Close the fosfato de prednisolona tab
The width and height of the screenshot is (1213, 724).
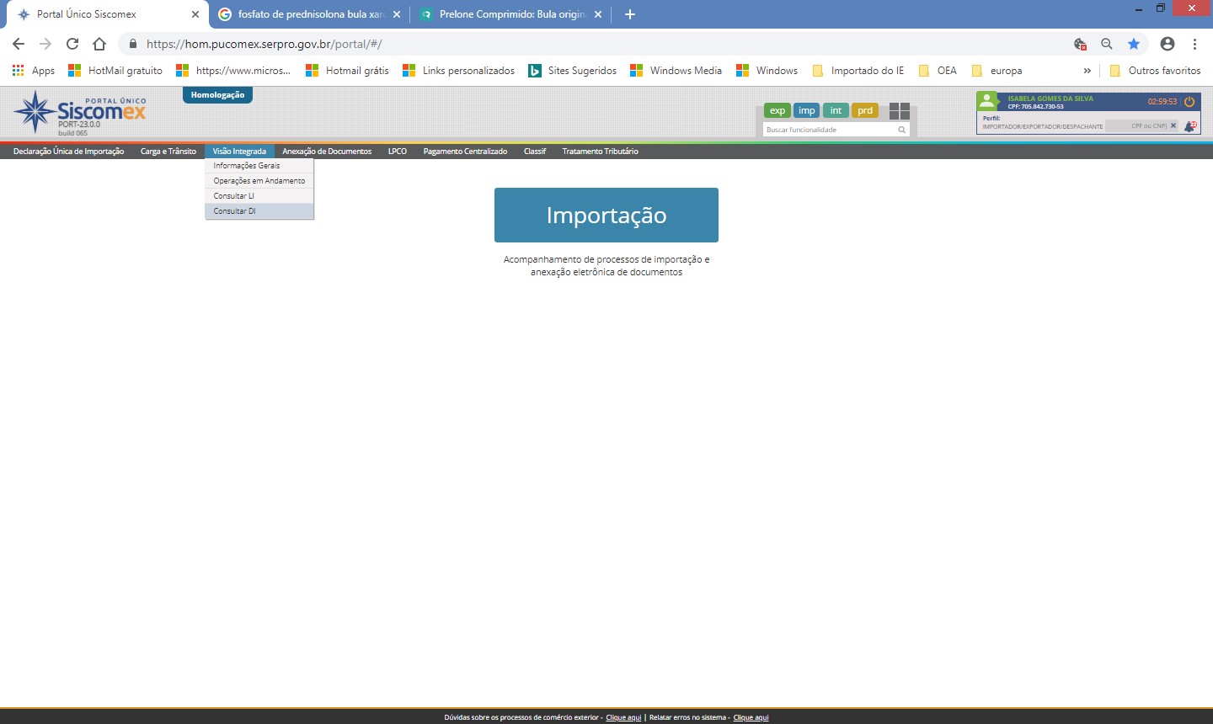[397, 14]
